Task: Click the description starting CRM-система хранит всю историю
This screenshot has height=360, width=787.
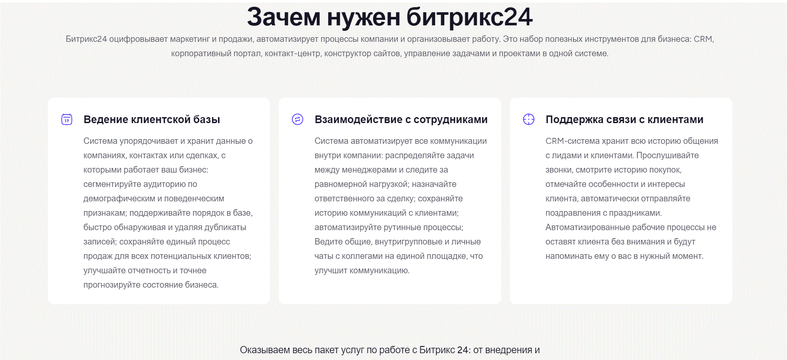Action: click(x=631, y=198)
